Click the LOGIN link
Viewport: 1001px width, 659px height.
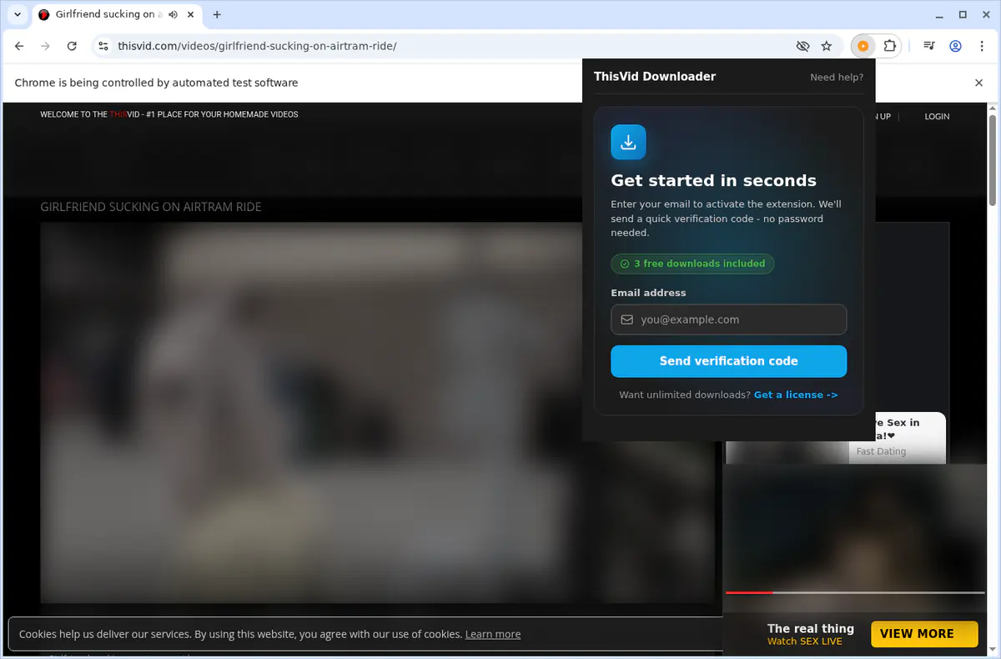937,117
